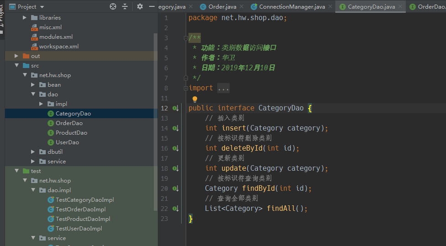This screenshot has width=446, height=246.
Task: Expand the libraries folder
Action: tap(25, 18)
